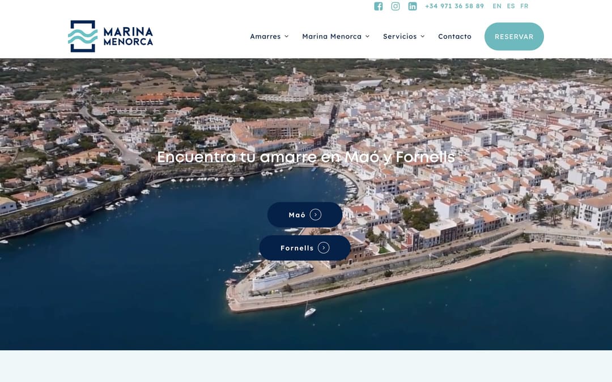Open the Marina Menorca menu item
This screenshot has height=382, width=612.
click(x=331, y=36)
